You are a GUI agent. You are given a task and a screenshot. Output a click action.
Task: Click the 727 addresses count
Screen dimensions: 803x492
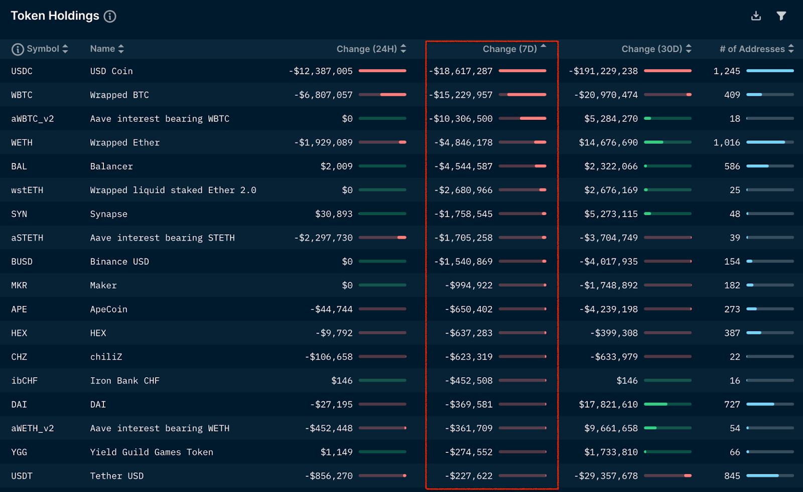click(732, 405)
